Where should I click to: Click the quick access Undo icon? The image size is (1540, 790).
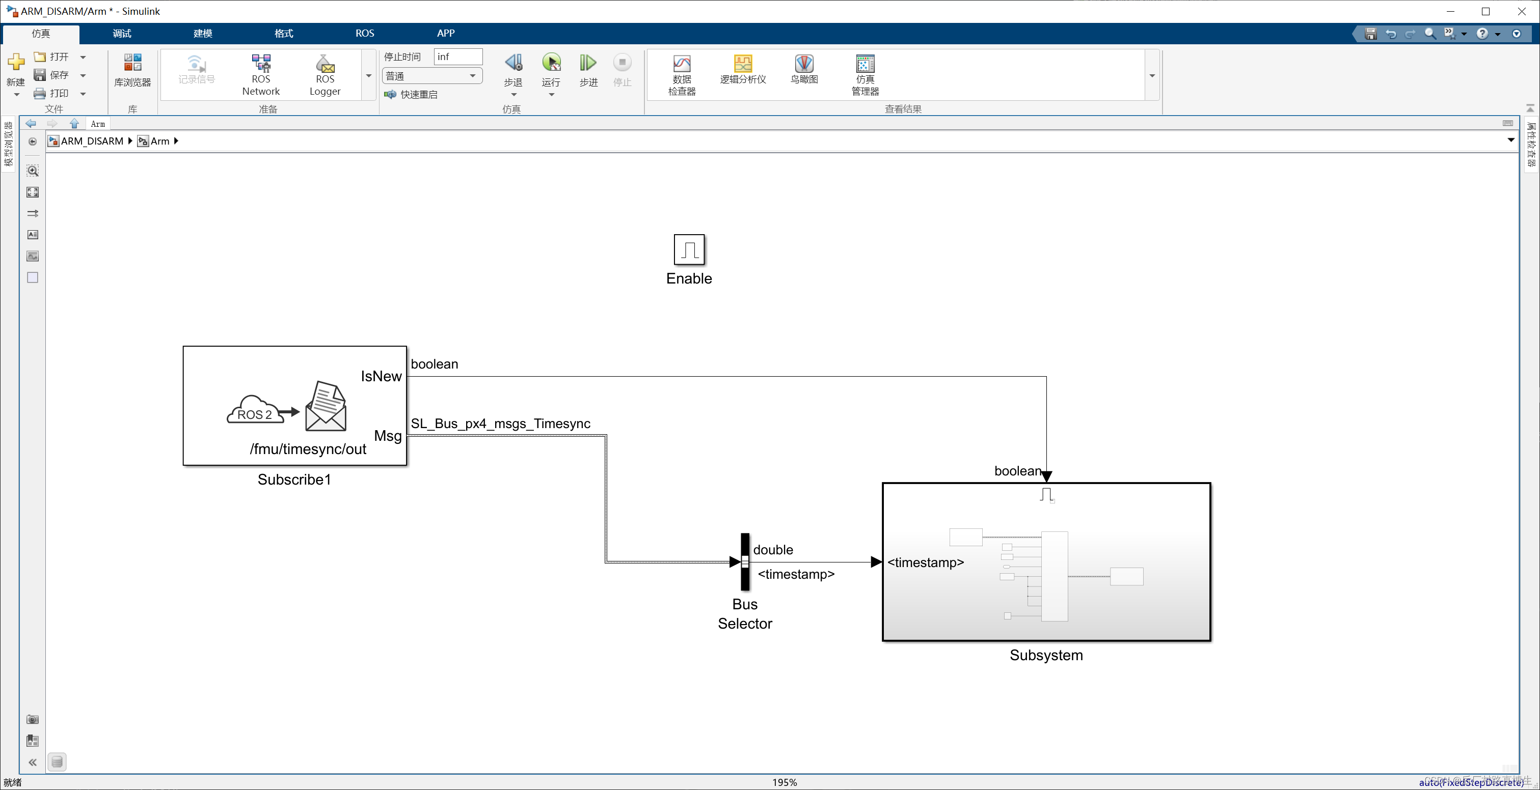1391,34
